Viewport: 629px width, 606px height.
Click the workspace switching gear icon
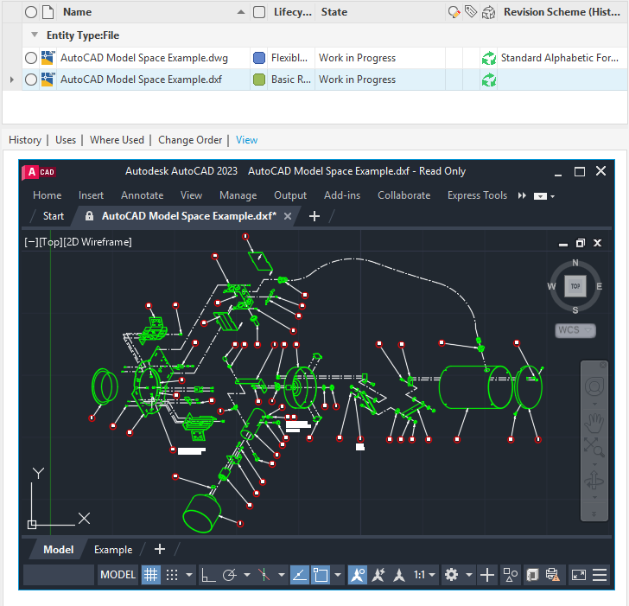pyautogui.click(x=452, y=575)
